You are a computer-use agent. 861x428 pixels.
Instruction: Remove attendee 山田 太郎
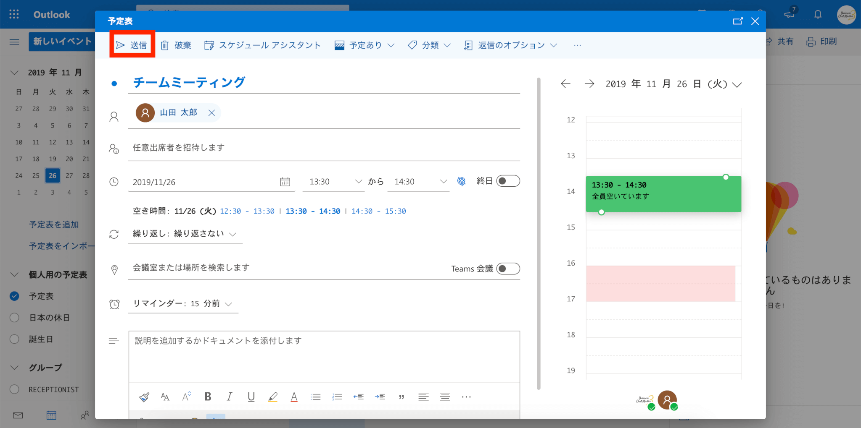click(x=211, y=112)
